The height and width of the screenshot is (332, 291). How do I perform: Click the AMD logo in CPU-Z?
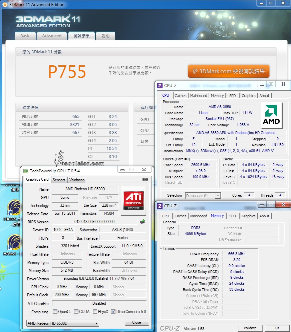271,116
